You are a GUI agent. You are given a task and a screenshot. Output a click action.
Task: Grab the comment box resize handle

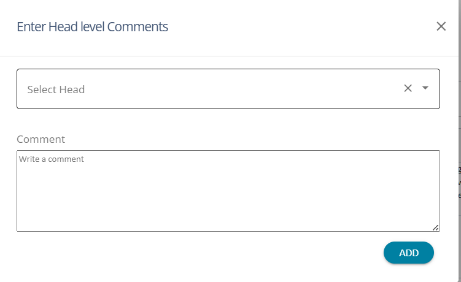436,227
